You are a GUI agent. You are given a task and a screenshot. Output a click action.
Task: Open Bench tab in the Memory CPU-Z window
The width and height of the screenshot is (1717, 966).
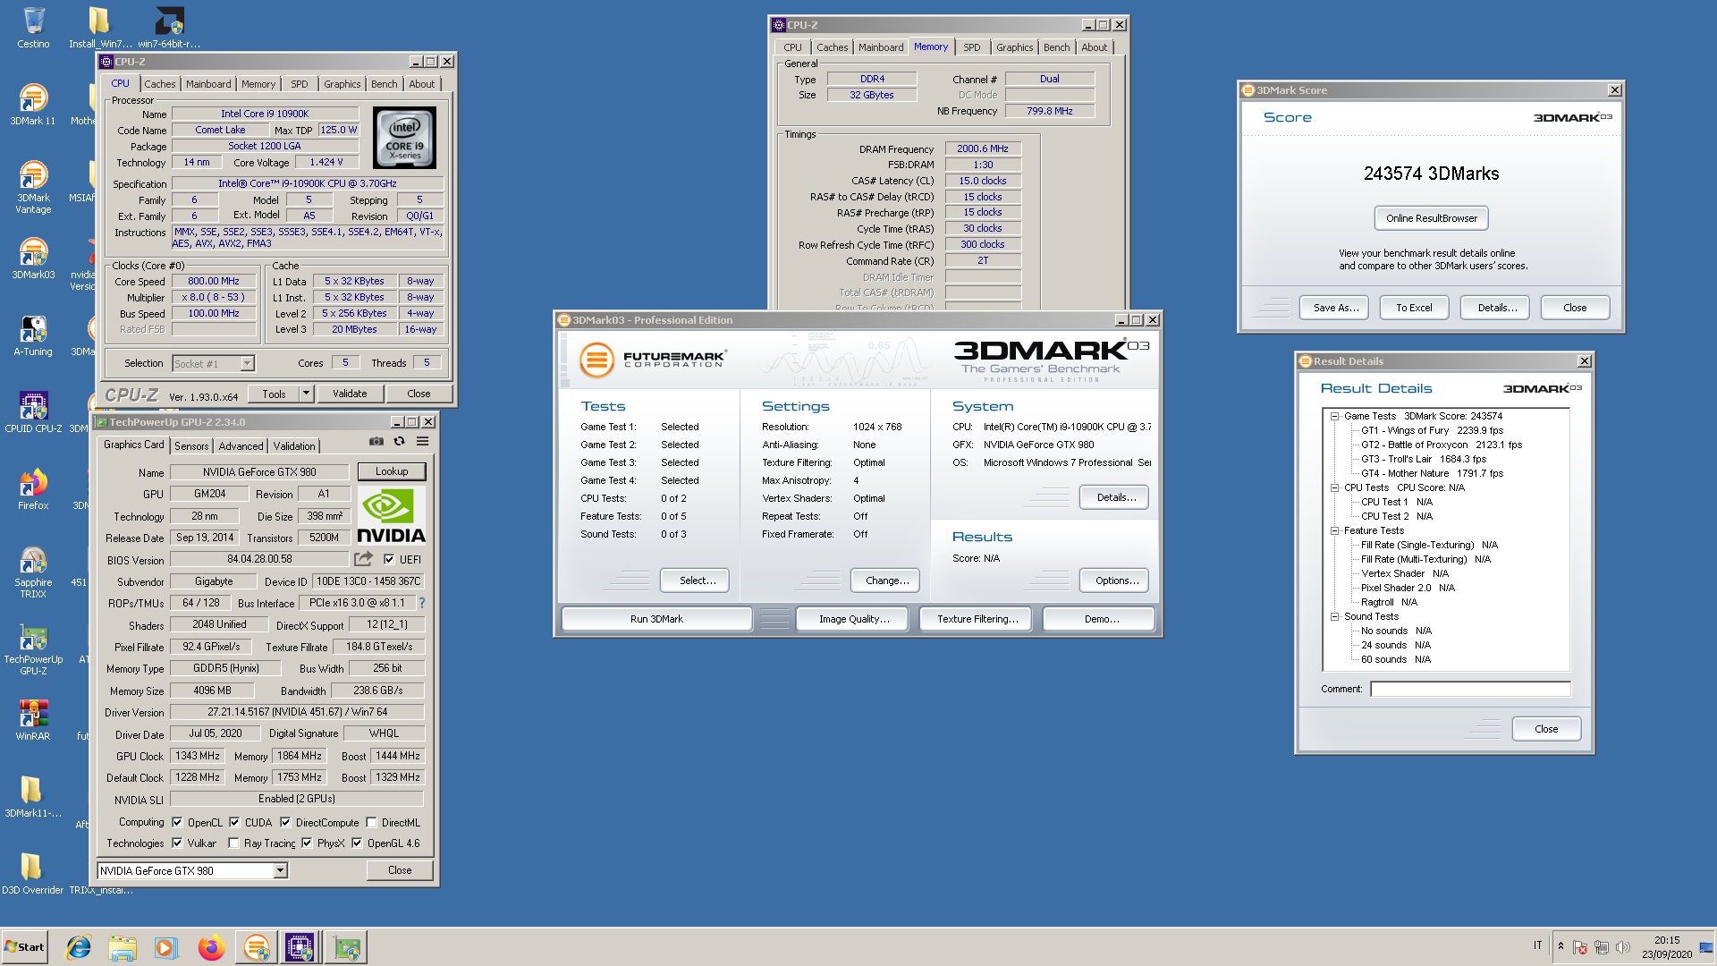pos(1056,47)
